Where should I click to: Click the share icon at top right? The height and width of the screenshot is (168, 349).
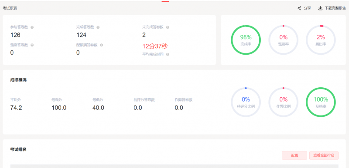(299, 8)
